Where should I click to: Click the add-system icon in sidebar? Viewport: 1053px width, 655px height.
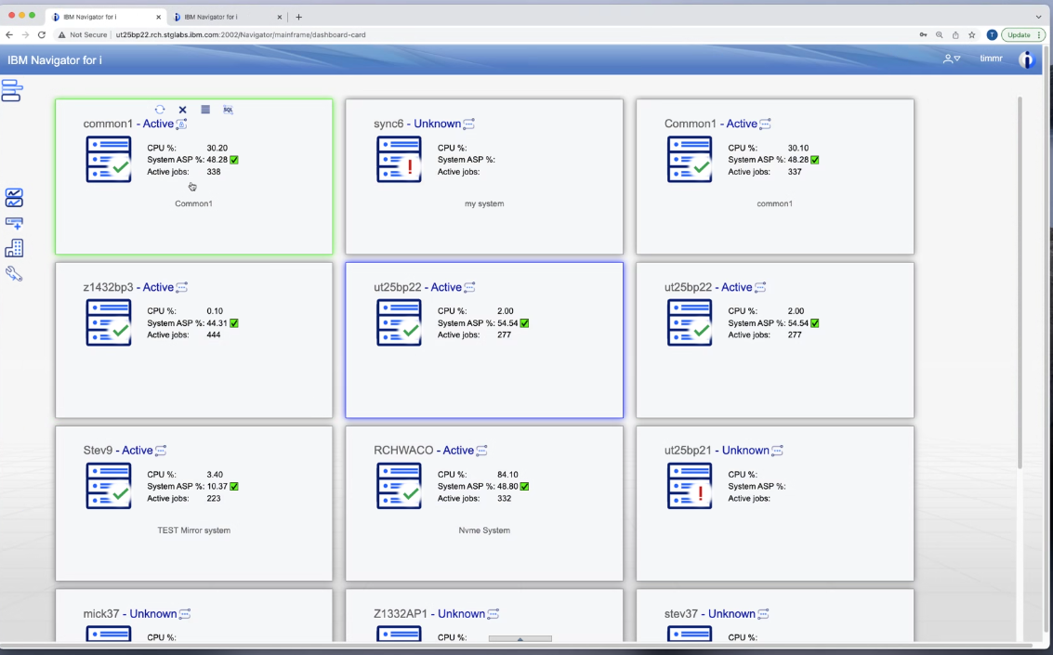[14, 223]
